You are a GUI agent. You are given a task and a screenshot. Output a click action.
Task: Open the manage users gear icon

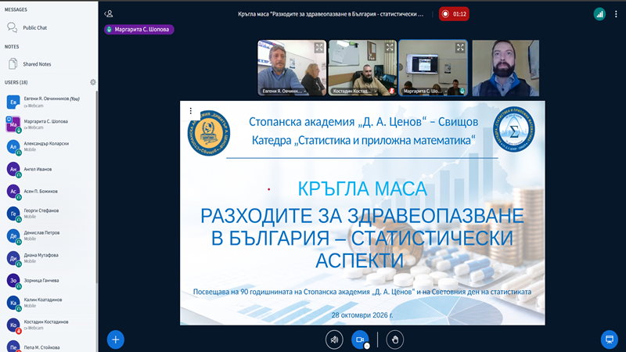[93, 82]
